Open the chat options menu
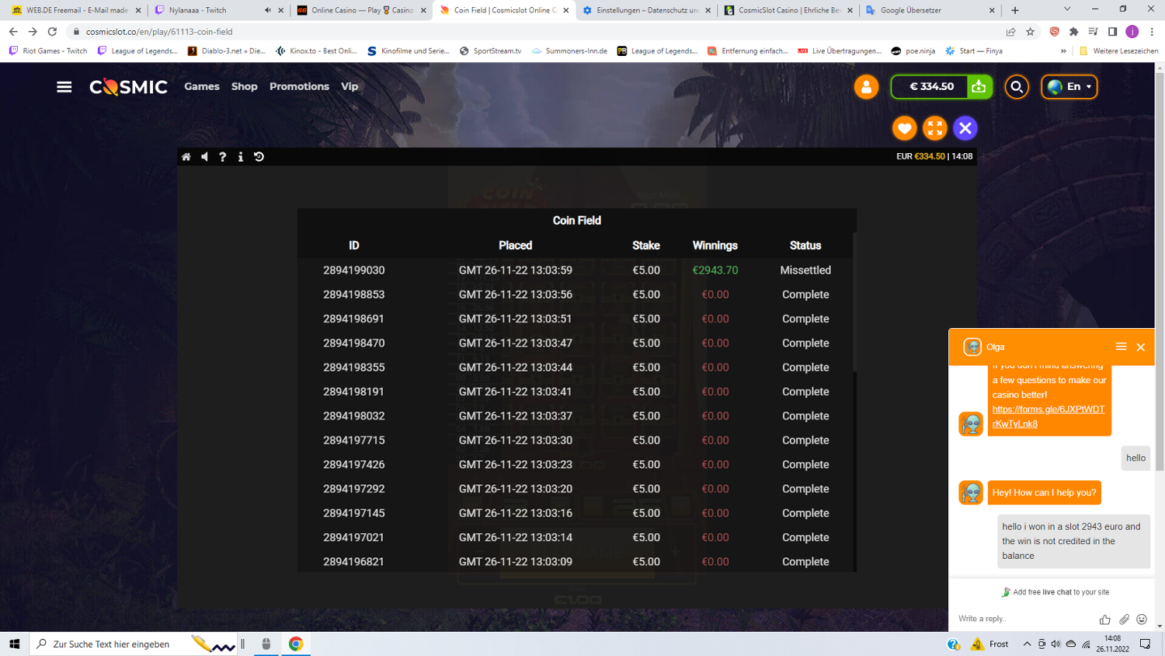 tap(1121, 347)
